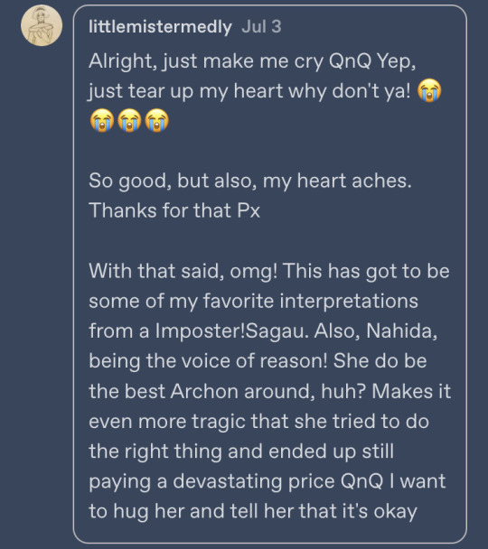Click the first emoji in the three-emoji row
Viewport: 488px width, 549px height.
pyautogui.click(x=102, y=120)
